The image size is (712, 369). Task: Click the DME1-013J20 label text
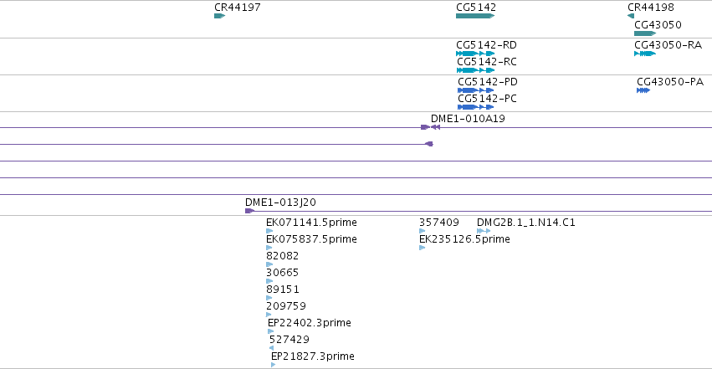point(280,202)
